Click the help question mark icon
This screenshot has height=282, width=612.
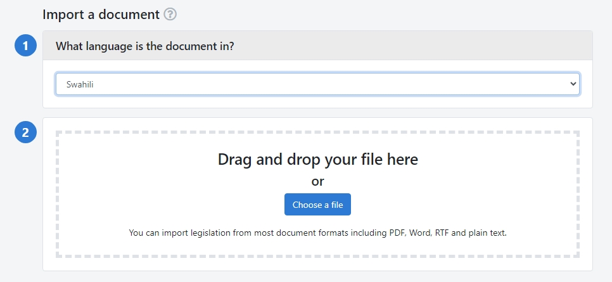[170, 14]
